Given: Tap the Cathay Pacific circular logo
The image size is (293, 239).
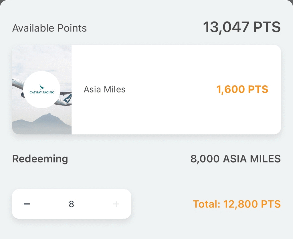Looking at the screenshot, I should [42, 89].
